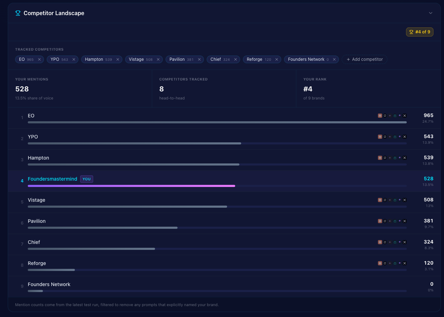Click the YOU badge next to Foundersmastermind
The width and height of the screenshot is (444, 317).
coord(86,179)
